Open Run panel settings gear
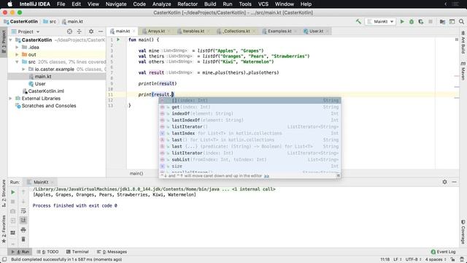Image resolution: width=467 pixels, height=263 pixels. coord(444,182)
